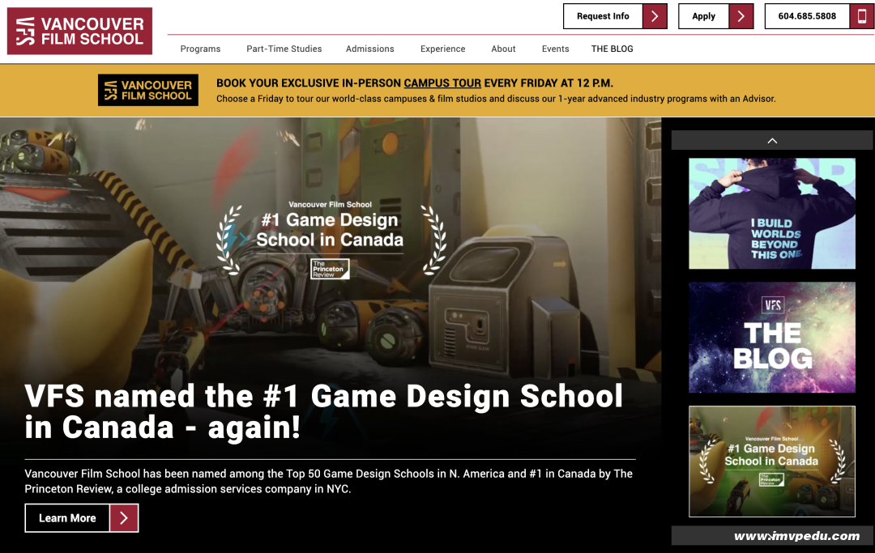The image size is (875, 553).
Task: Click the Request Info button
Action: (615, 16)
